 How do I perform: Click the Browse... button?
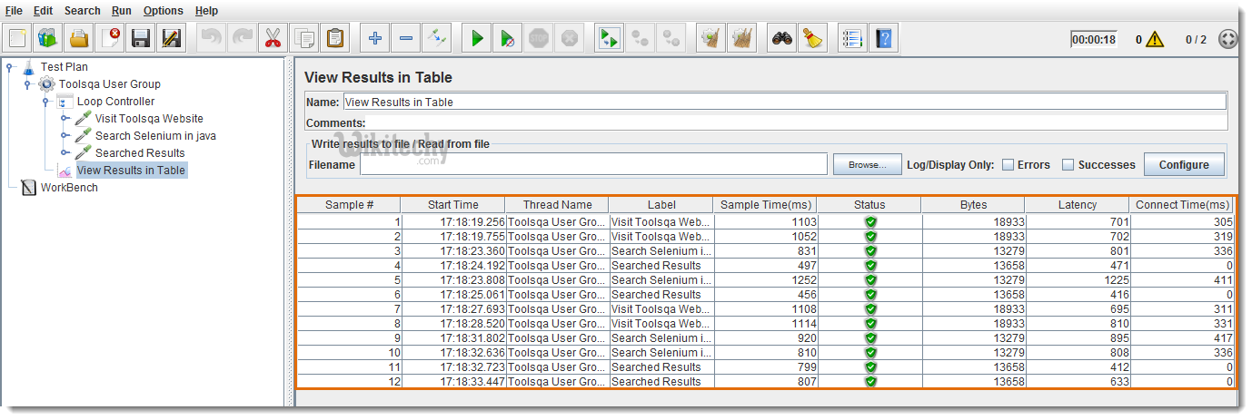867,165
